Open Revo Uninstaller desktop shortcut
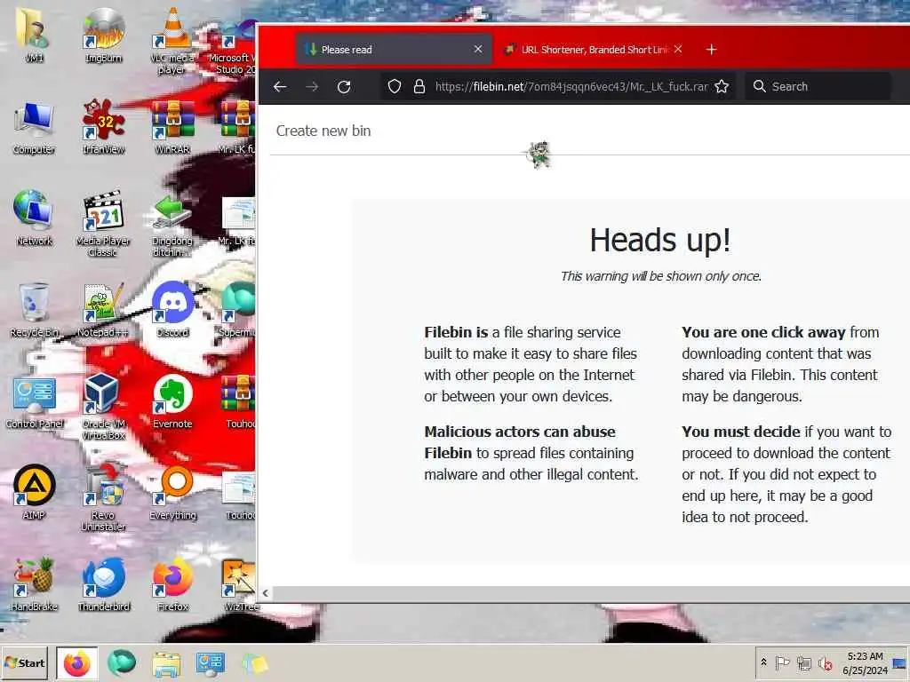This screenshot has width=910, height=682. coord(103,497)
